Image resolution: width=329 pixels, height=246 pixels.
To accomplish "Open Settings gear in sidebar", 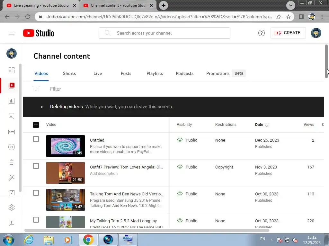I will pos(12,208).
